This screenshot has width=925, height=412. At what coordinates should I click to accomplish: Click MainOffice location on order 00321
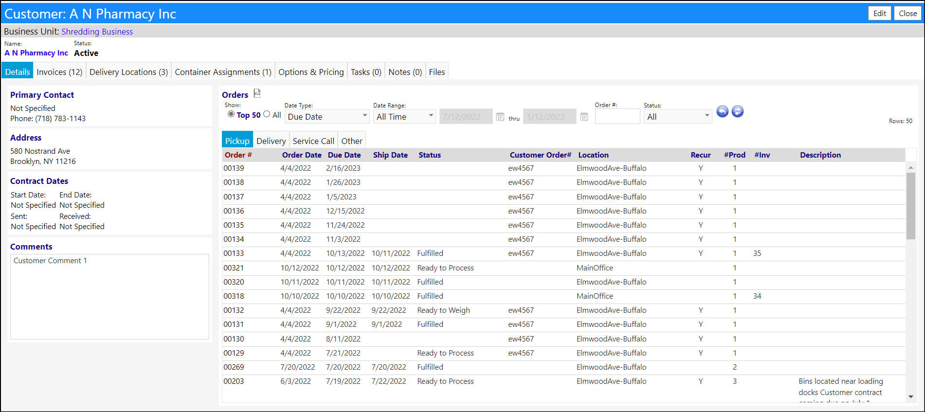tap(595, 268)
